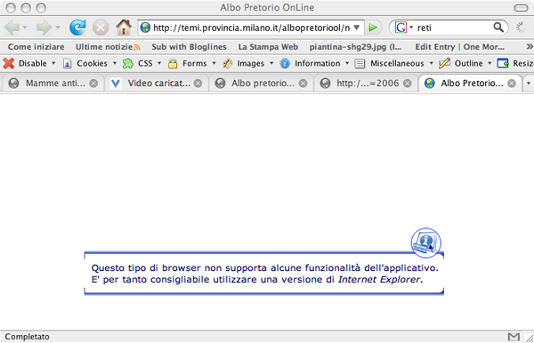Close the 'Video caricat...' tab
Viewport: 534px width, 343px height.
pyautogui.click(x=198, y=84)
